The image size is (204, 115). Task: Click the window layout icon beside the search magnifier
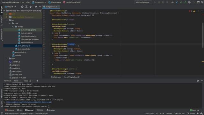198,2
